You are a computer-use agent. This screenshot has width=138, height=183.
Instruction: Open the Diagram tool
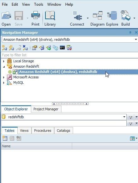[x=97, y=15]
